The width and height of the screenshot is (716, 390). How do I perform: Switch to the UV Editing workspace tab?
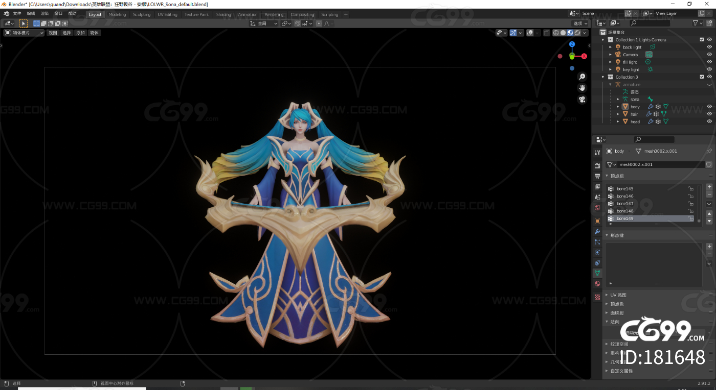click(167, 14)
